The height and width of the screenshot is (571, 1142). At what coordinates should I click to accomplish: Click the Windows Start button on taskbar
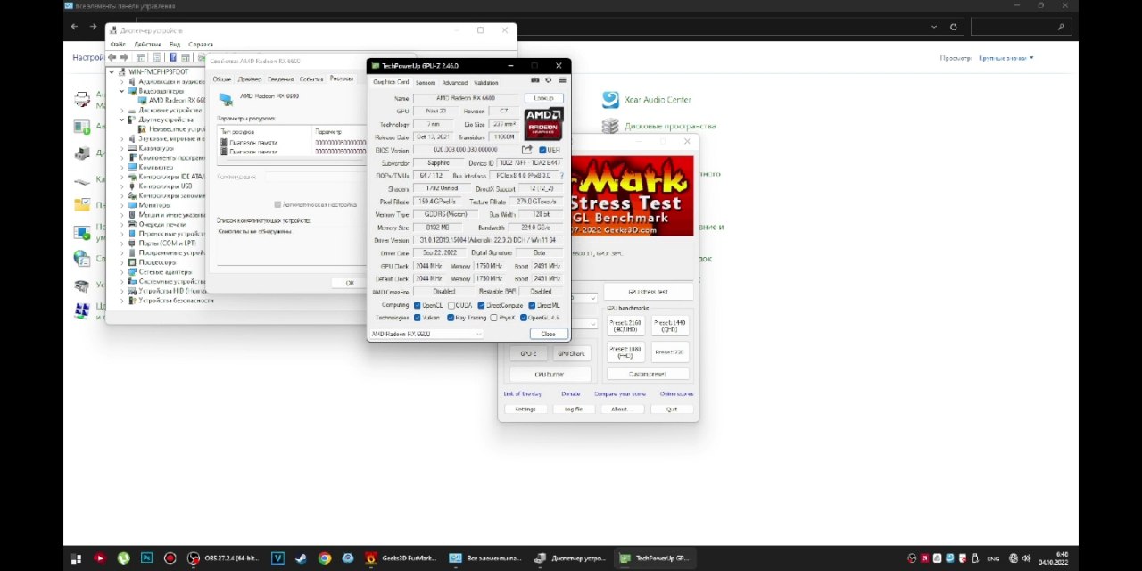(x=76, y=559)
